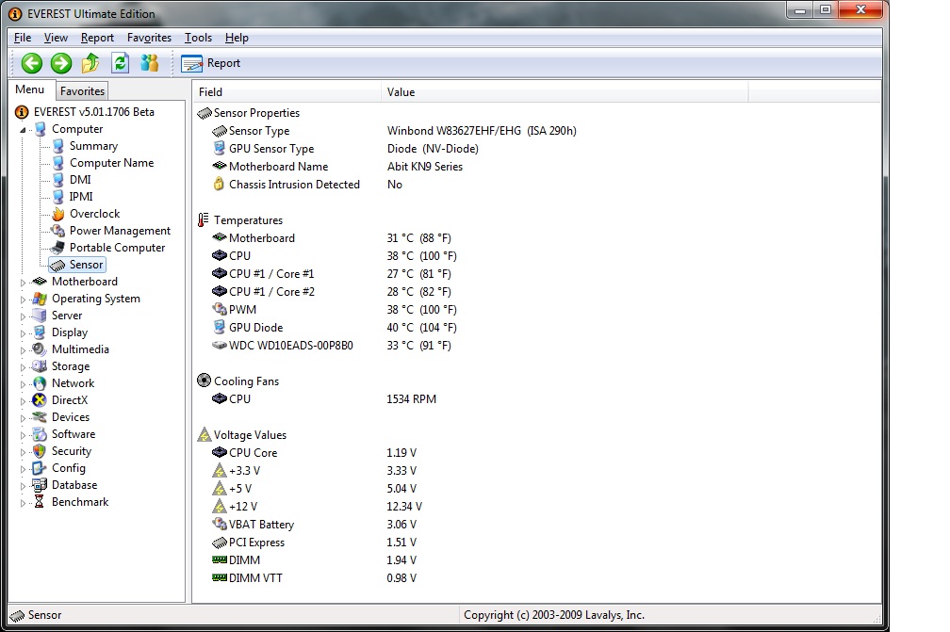Viewport: 950px width, 632px height.
Task: Select the Computer Name tree item
Action: 111,163
